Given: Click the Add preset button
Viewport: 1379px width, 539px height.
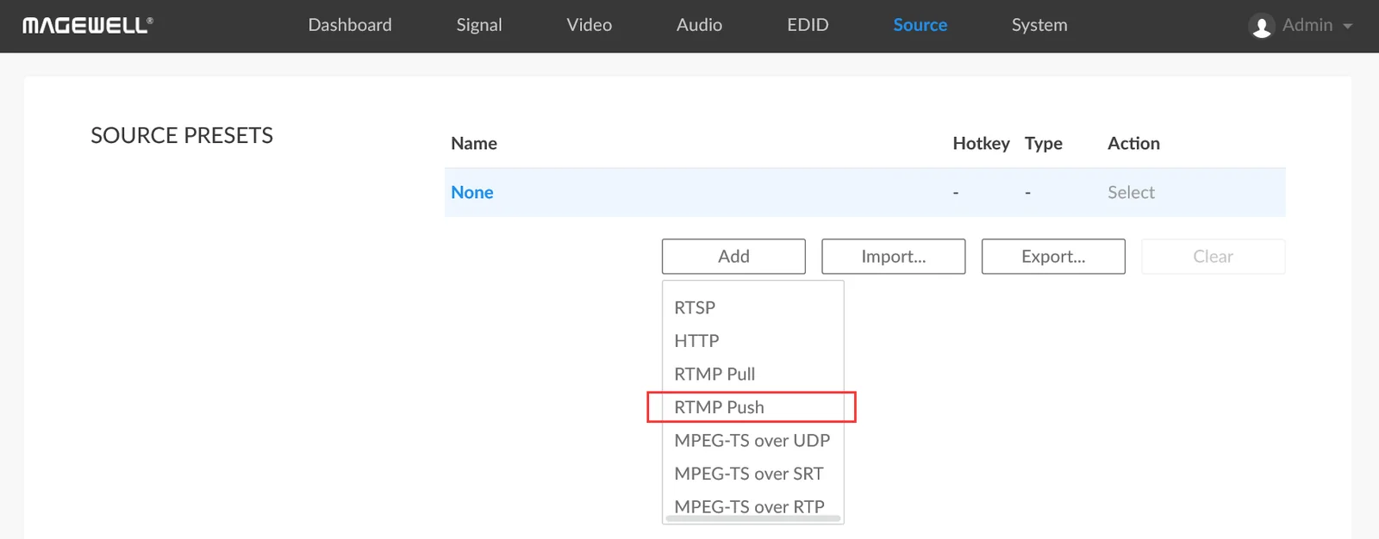Looking at the screenshot, I should (733, 257).
